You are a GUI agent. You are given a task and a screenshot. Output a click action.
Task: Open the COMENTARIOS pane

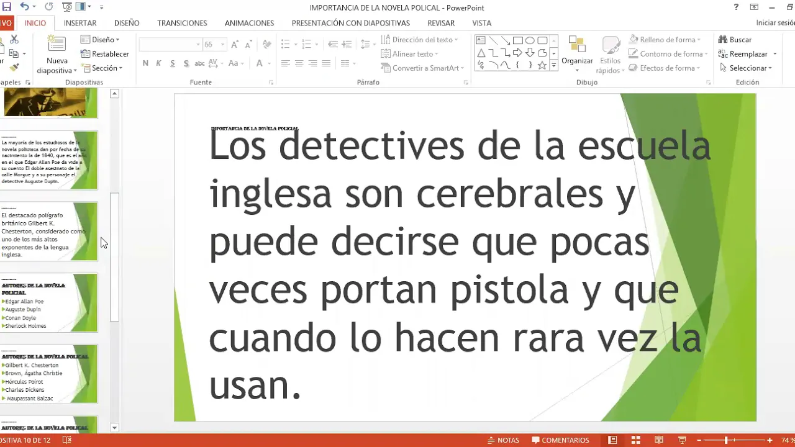tap(560, 440)
